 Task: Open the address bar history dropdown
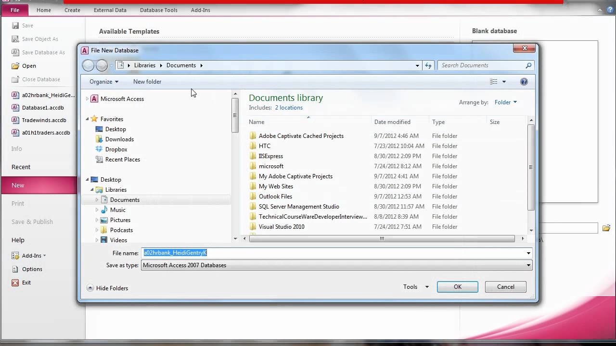click(x=417, y=65)
